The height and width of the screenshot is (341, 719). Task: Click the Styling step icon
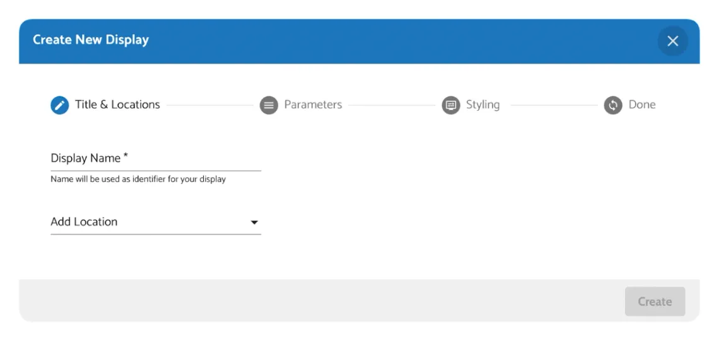coord(451,105)
